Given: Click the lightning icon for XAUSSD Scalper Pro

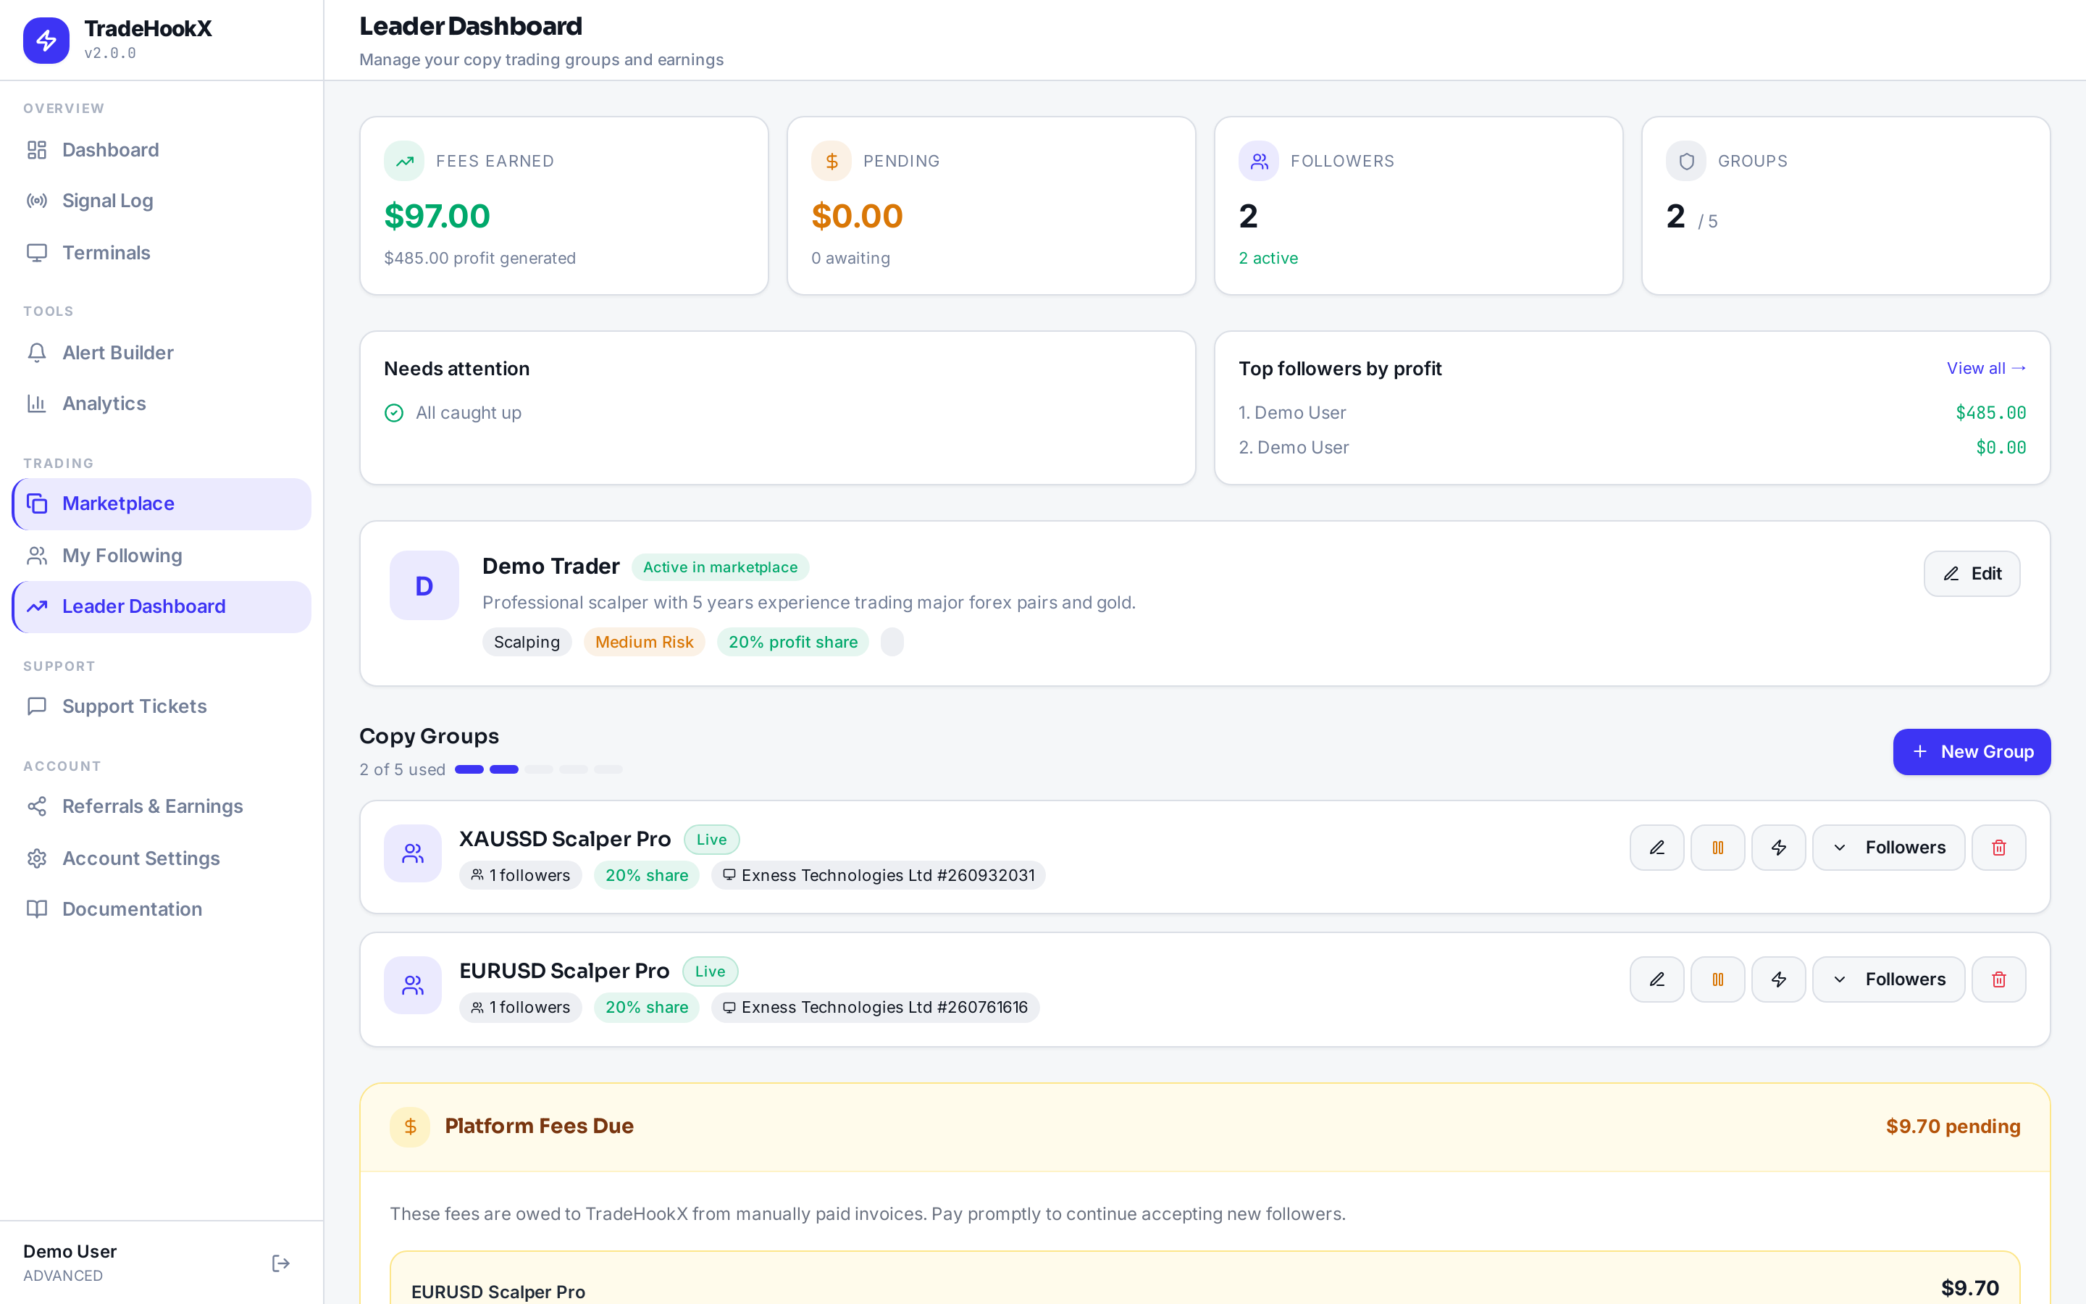Looking at the screenshot, I should pyautogui.click(x=1778, y=848).
